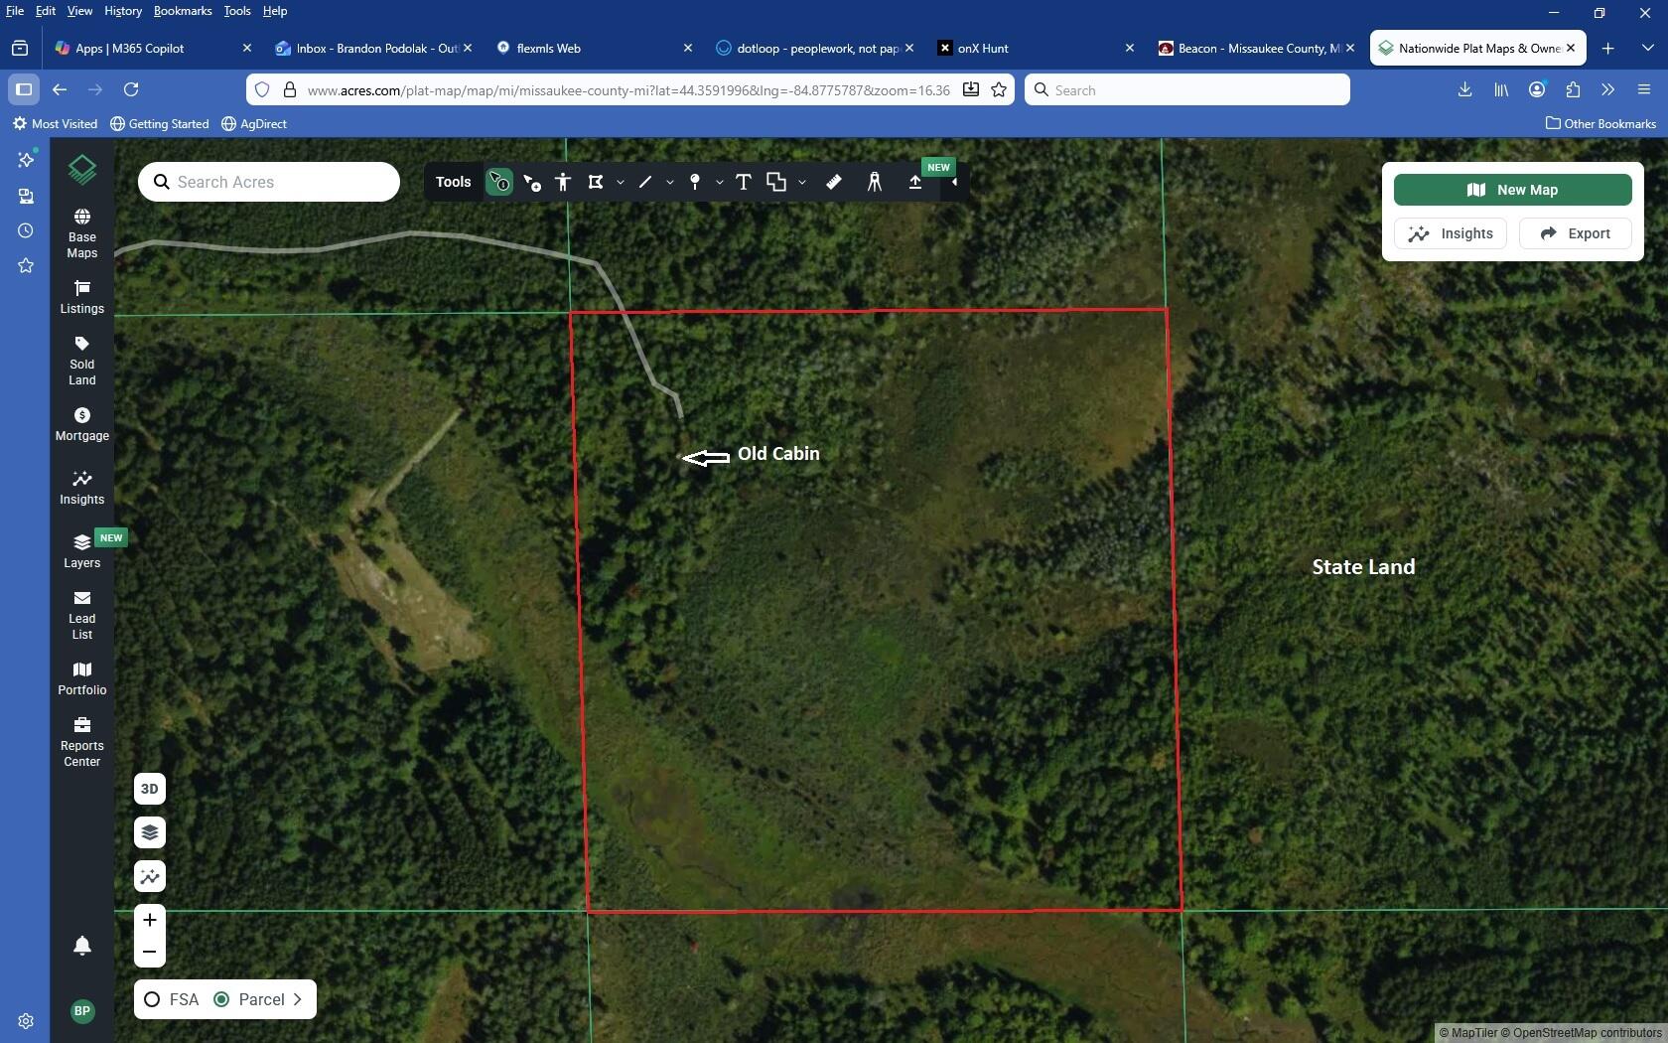Open the notifications bell
This screenshot has width=1668, height=1043.
point(81,946)
